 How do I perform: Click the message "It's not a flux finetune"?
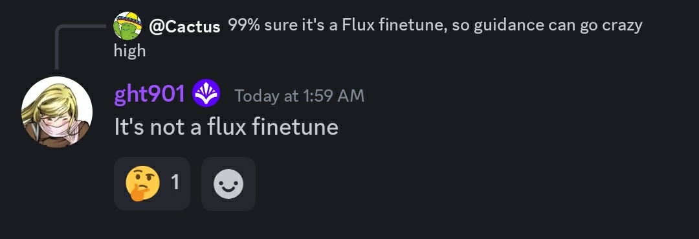(227, 128)
